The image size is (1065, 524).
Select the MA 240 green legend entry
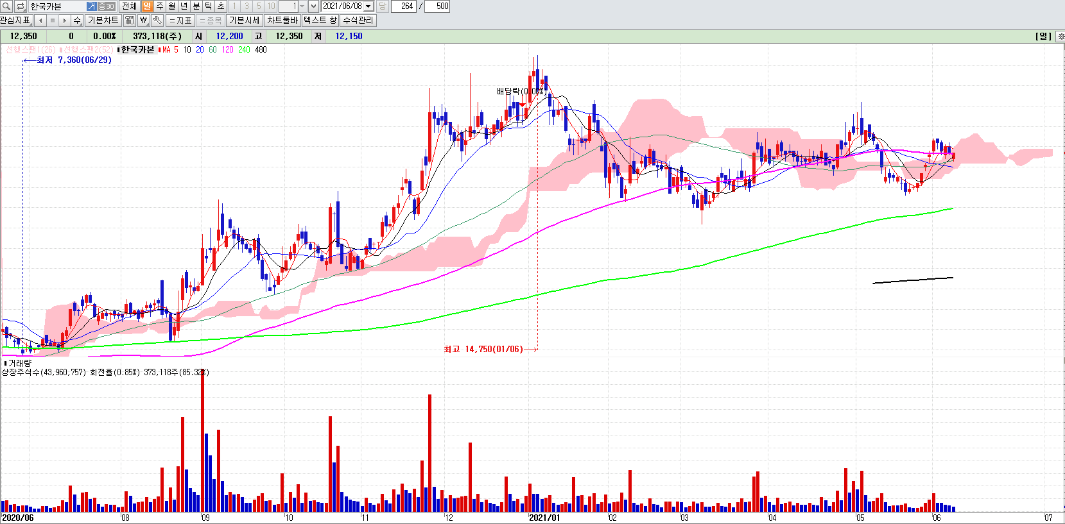coord(244,49)
